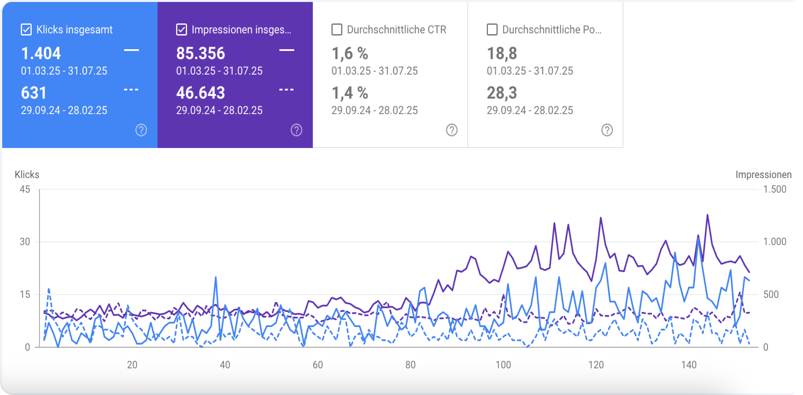This screenshot has width=803, height=395.
Task: Enable the Durchschnittliche Position checkbox
Action: [x=492, y=29]
